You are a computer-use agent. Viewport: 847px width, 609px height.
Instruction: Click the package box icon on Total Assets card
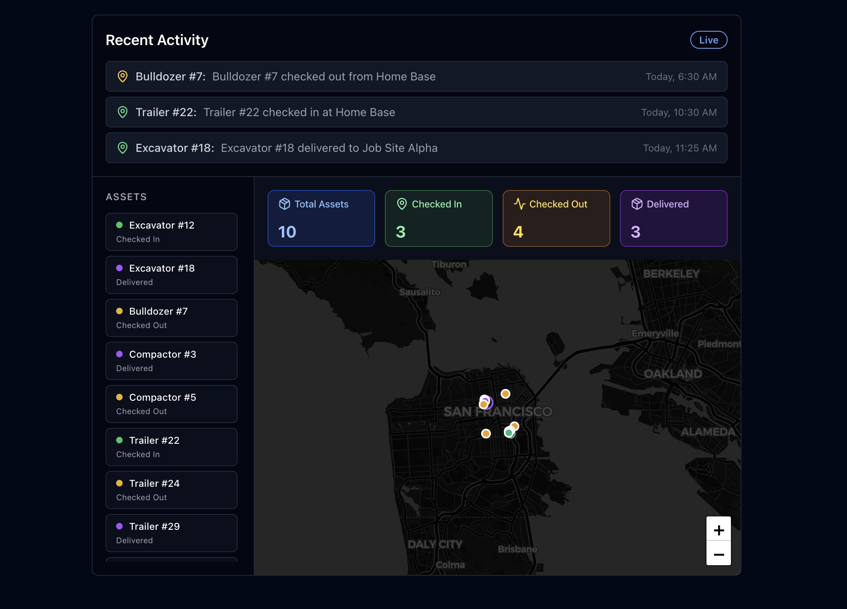click(x=284, y=204)
